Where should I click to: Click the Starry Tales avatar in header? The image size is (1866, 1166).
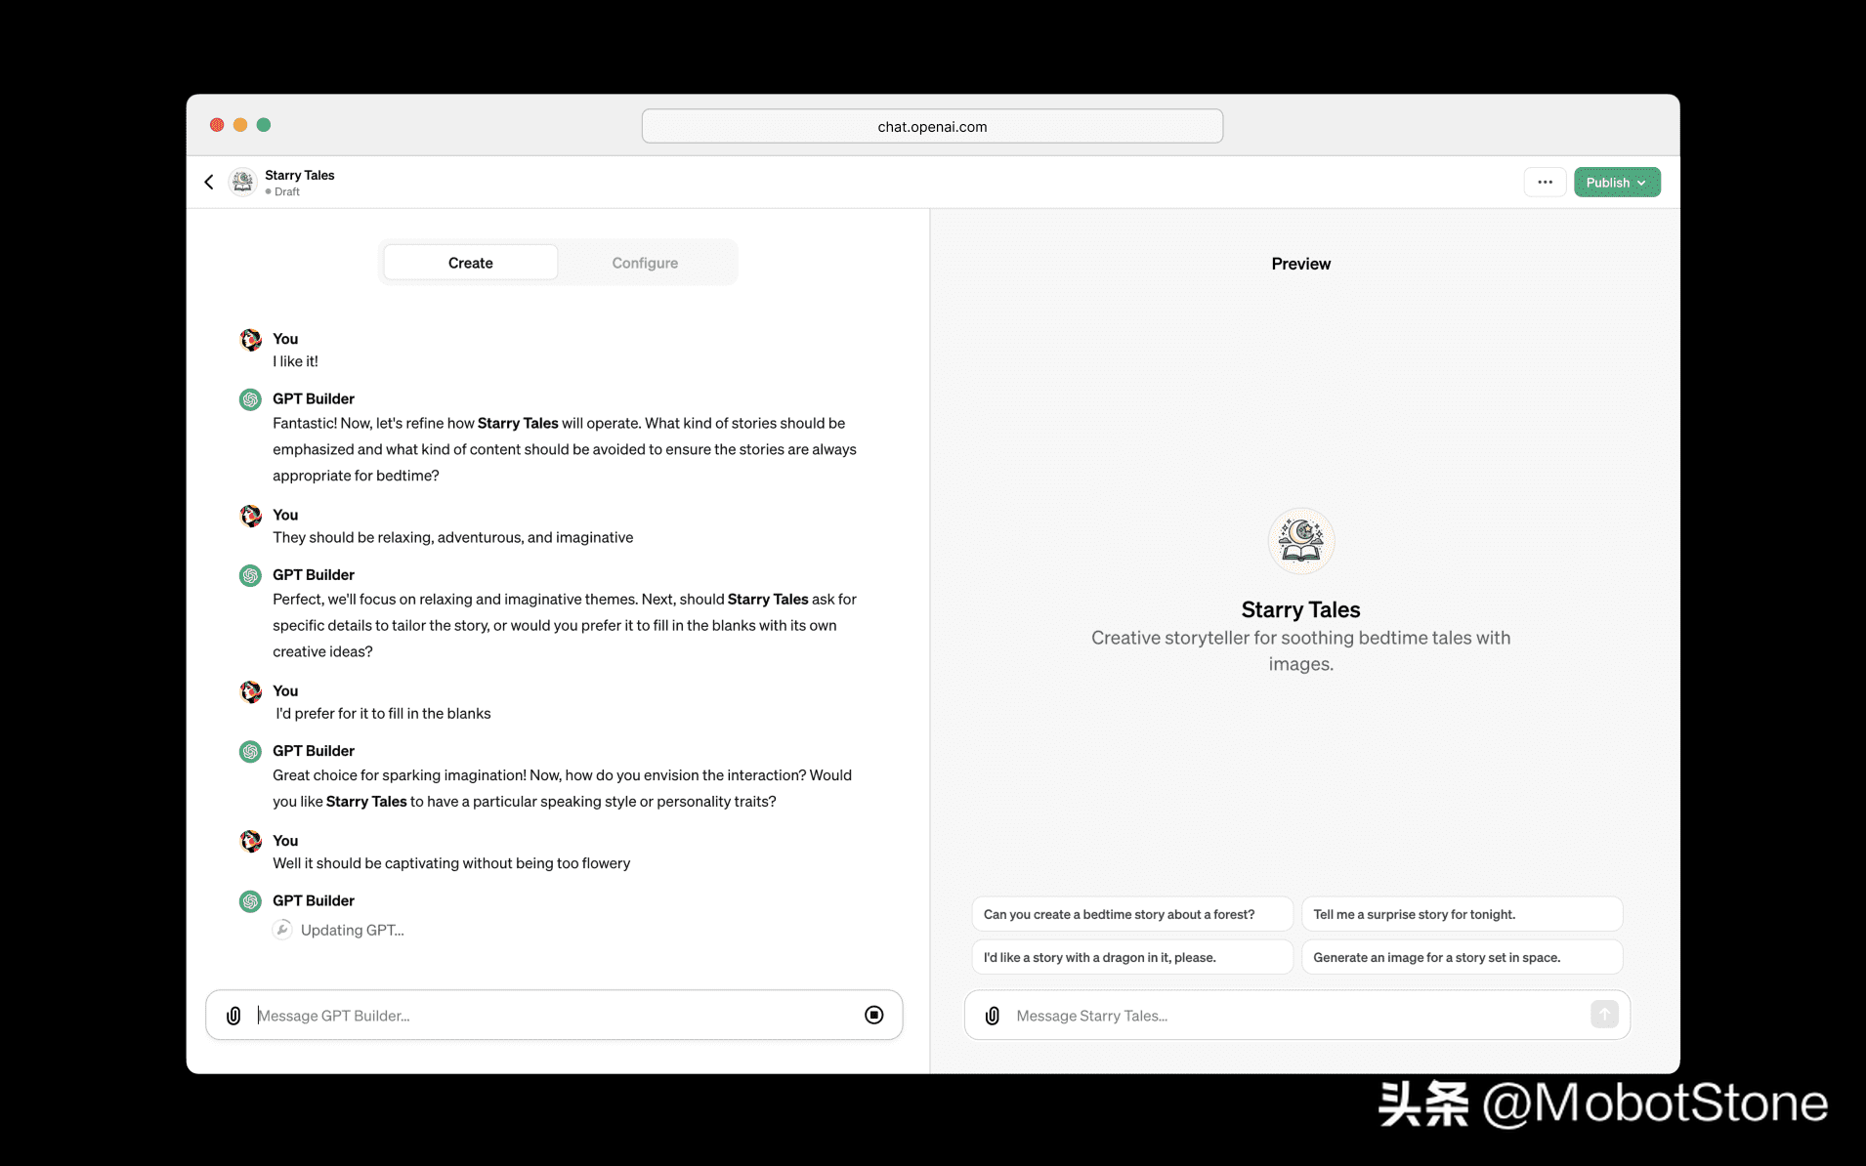(x=242, y=182)
